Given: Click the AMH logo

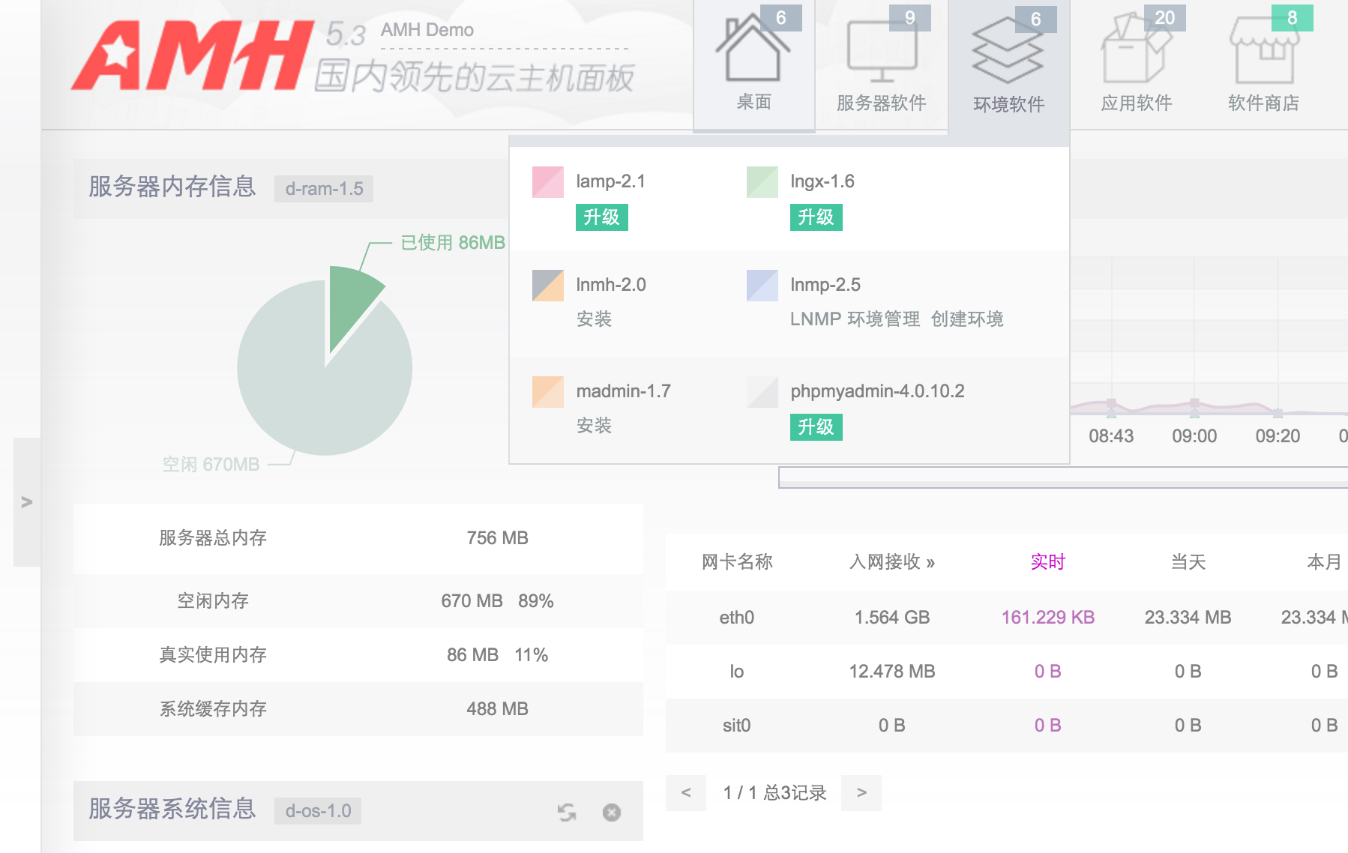Looking at the screenshot, I should click(193, 56).
